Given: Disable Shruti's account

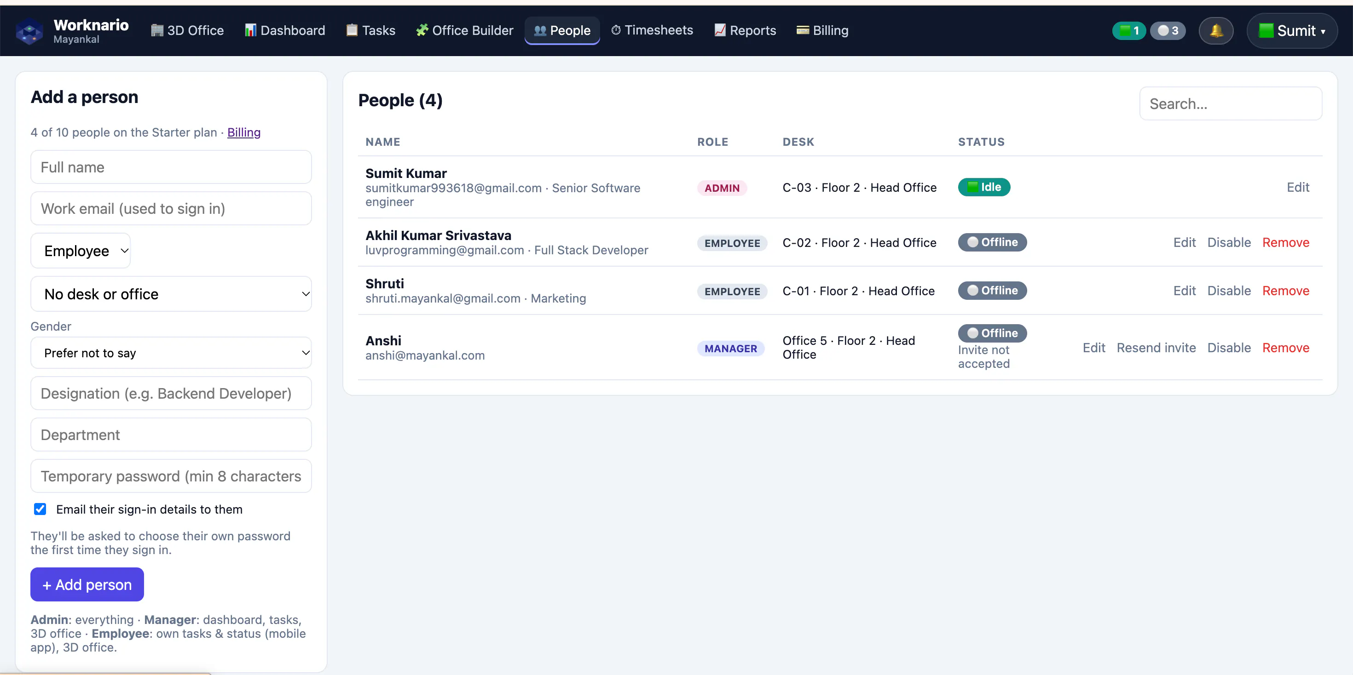Looking at the screenshot, I should (1229, 291).
